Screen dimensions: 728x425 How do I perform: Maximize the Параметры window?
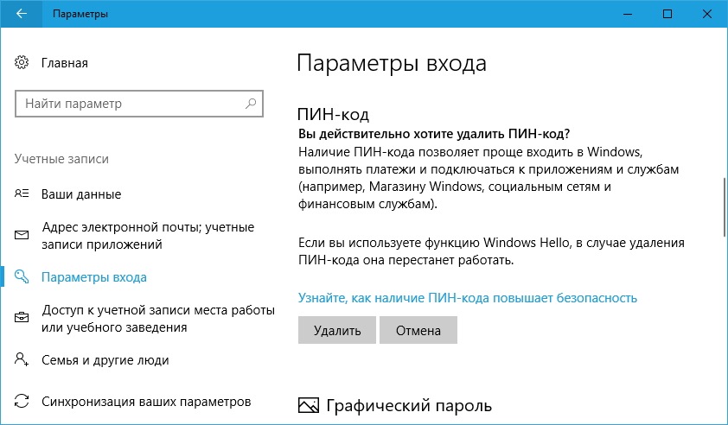(667, 14)
